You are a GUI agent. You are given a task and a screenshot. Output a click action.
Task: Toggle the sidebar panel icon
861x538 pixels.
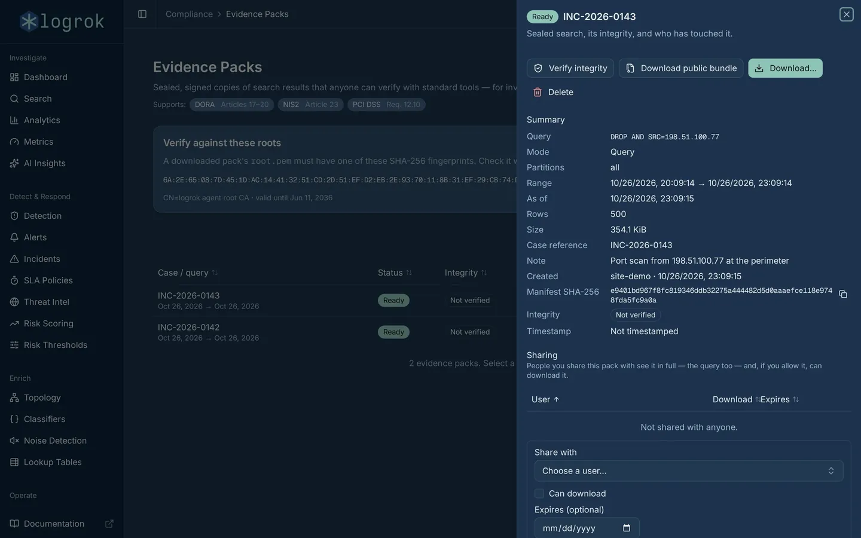click(x=142, y=14)
